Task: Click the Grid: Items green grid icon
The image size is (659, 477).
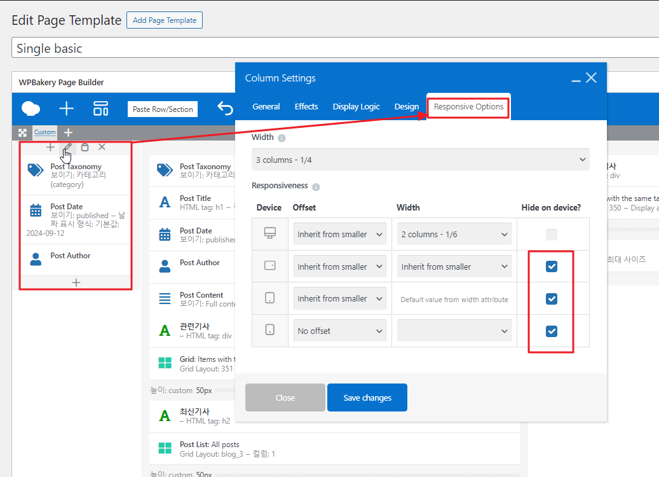Action: point(165,363)
